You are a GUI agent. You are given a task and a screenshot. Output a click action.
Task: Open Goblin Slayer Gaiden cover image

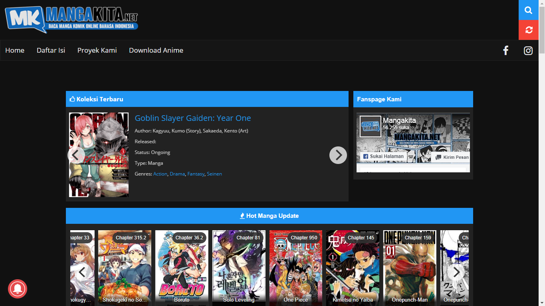[99, 155]
